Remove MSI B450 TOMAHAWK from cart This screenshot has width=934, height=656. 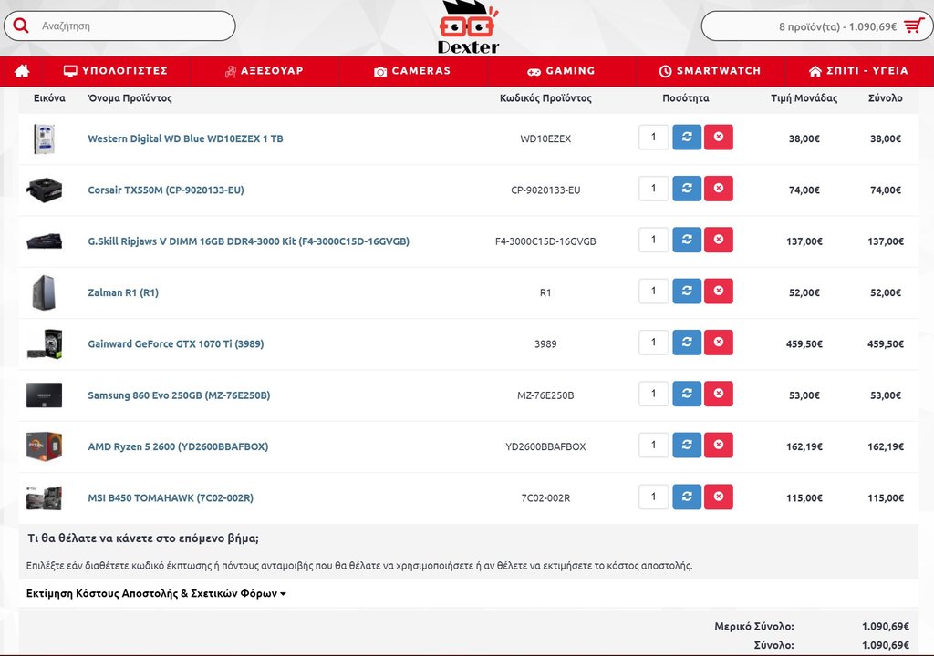click(719, 497)
